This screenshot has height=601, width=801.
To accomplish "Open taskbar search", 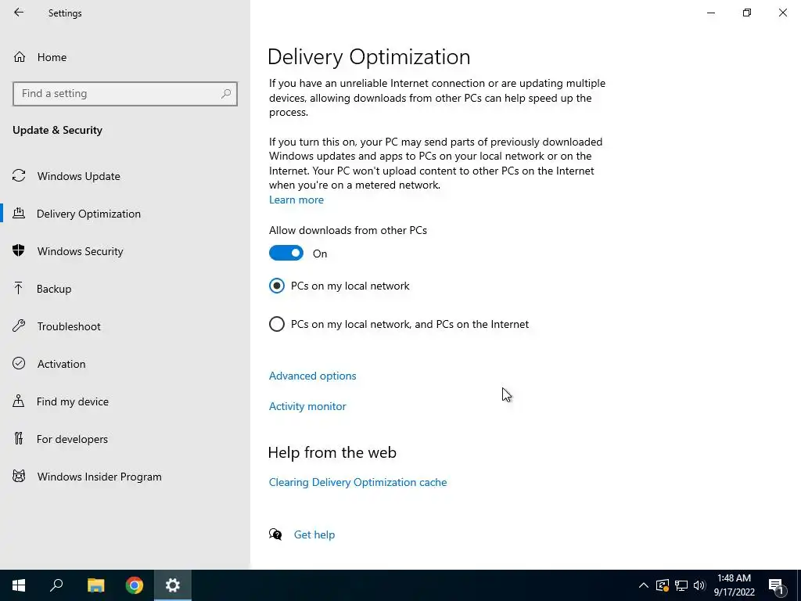I will 56,585.
